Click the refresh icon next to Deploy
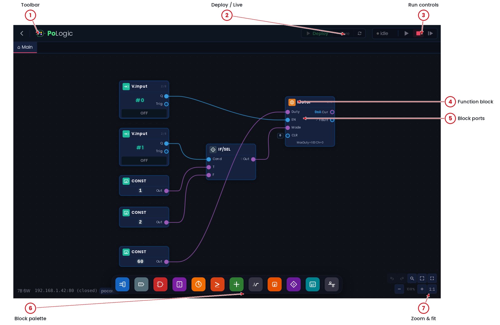 (360, 33)
